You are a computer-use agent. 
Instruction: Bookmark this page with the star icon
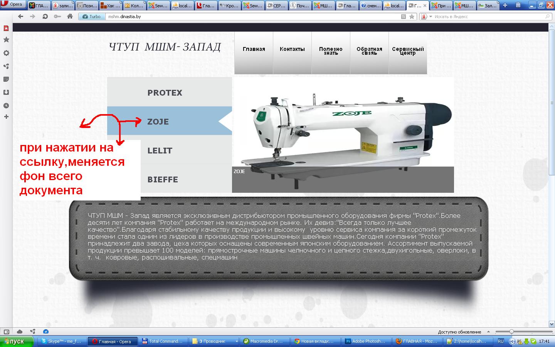(x=412, y=17)
